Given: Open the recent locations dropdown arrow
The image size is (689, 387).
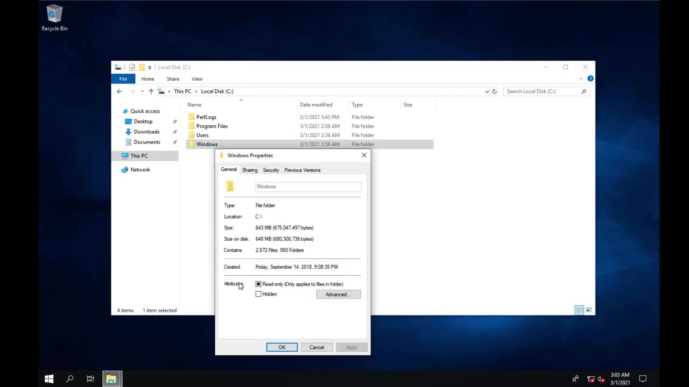Looking at the screenshot, I should pyautogui.click(x=142, y=91).
